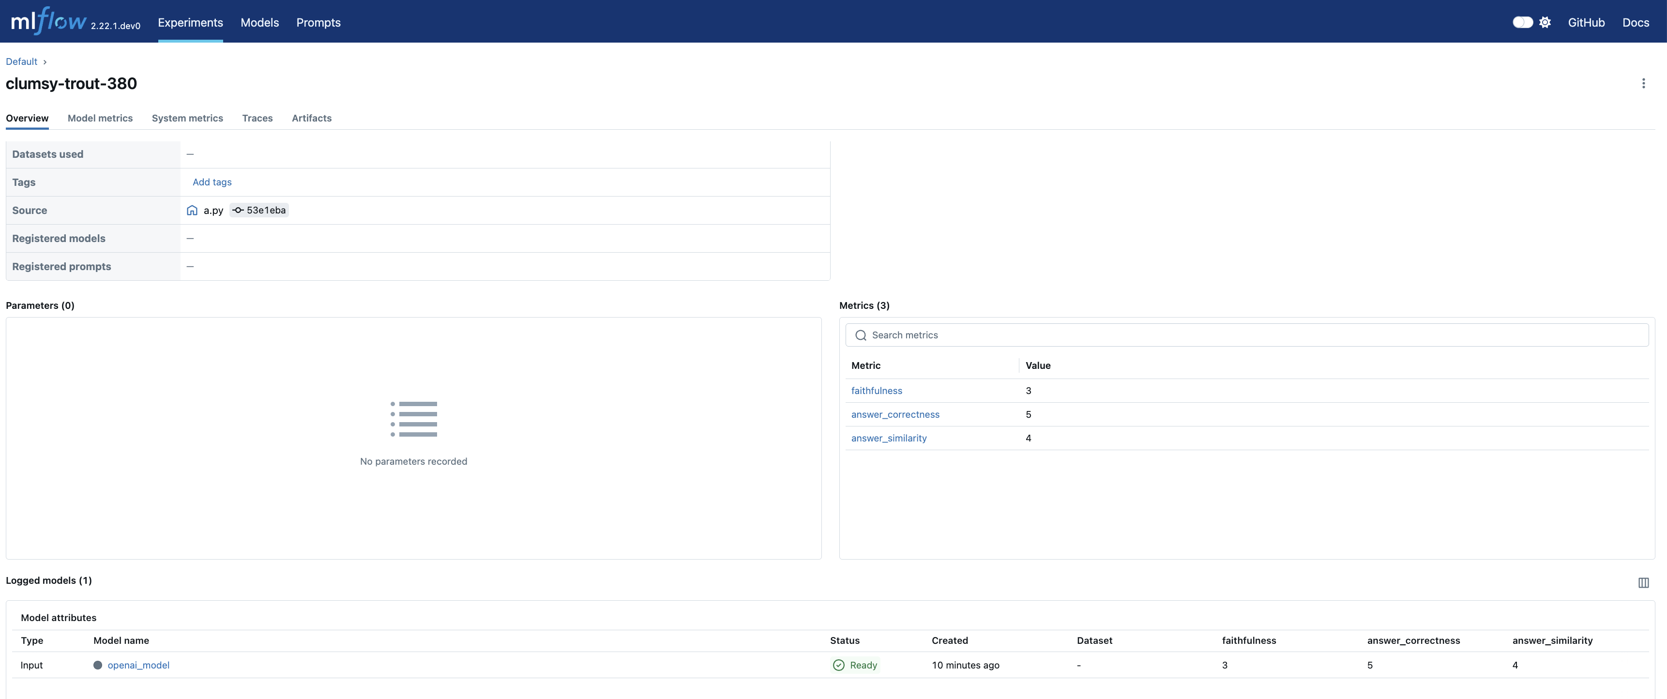Switch to the Traces tab
The image size is (1667, 699).
[x=257, y=119]
